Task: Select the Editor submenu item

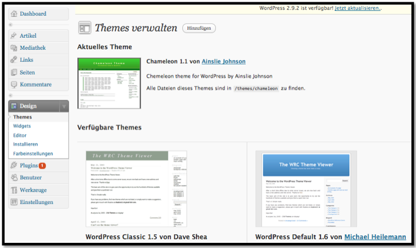Action: 20,135
